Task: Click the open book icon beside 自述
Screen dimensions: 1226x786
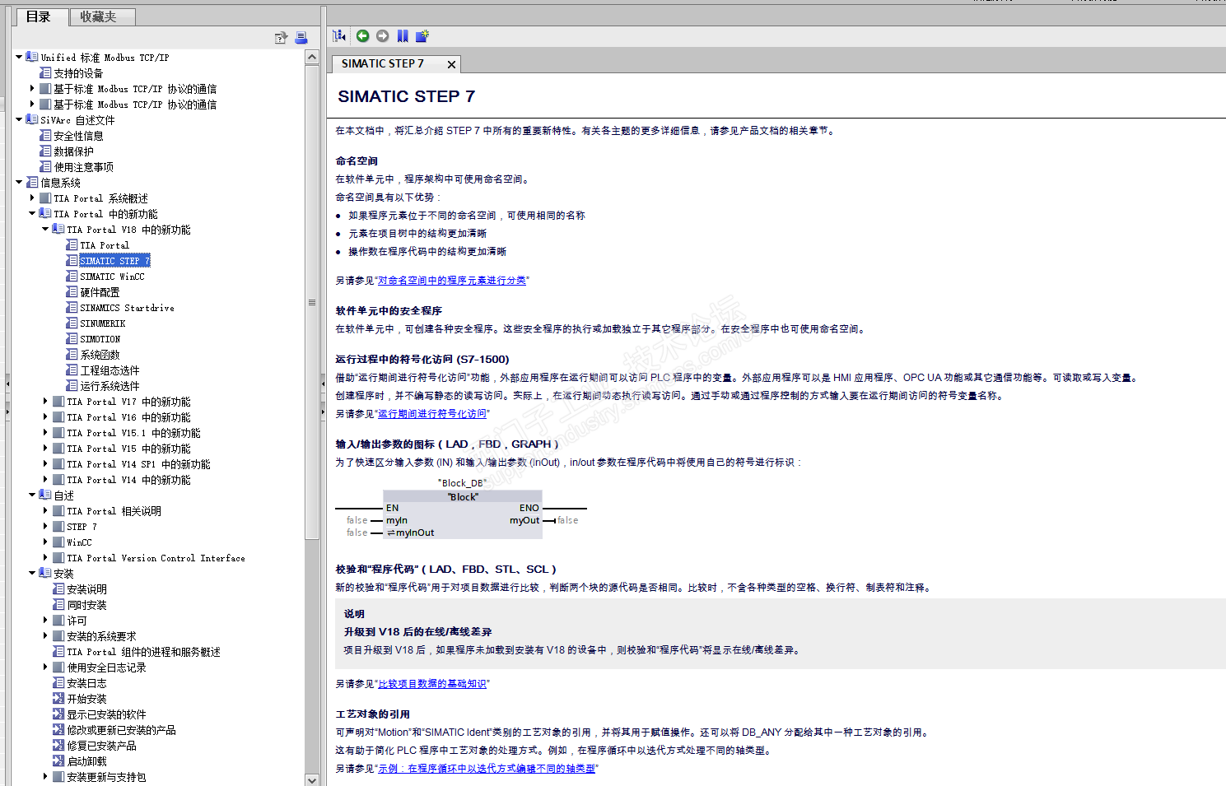Action: coord(45,495)
